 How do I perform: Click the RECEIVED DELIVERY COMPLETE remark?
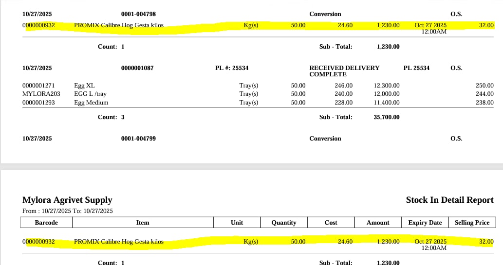click(x=344, y=71)
